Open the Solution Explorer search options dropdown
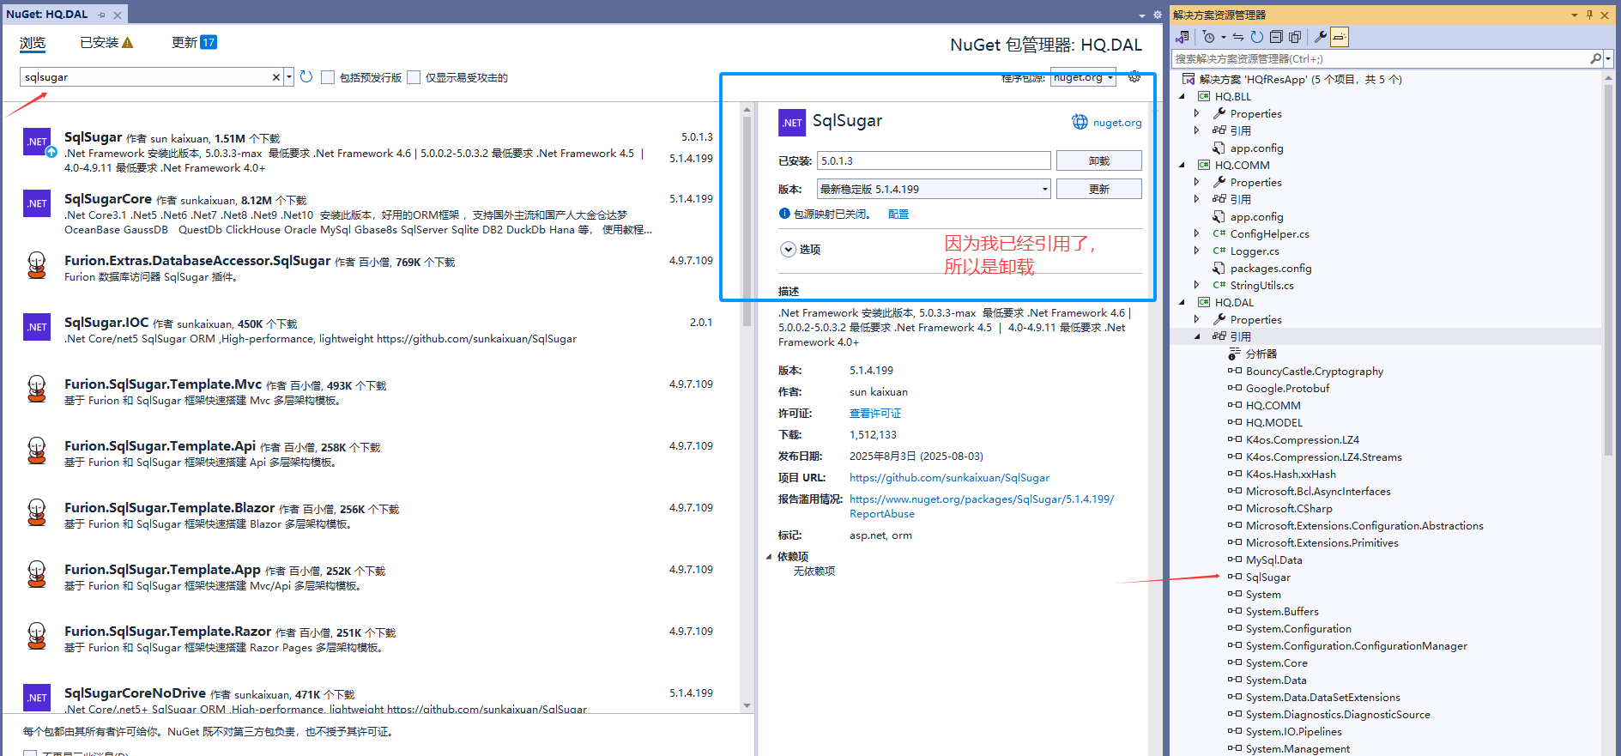The height and width of the screenshot is (756, 1621). point(1607,58)
